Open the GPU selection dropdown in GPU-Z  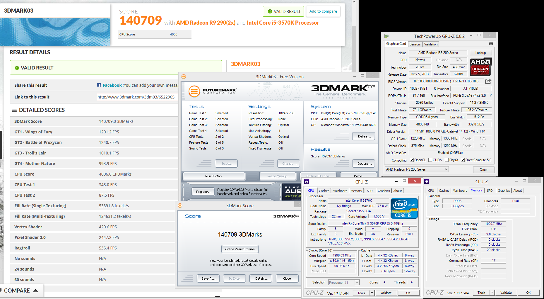[x=417, y=169]
